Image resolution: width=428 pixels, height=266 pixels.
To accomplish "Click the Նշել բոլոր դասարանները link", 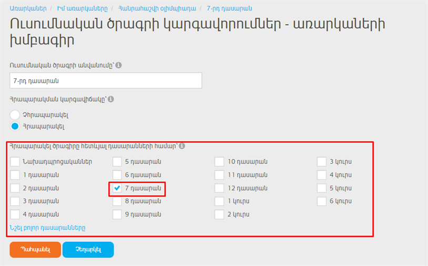I will [x=47, y=228].
